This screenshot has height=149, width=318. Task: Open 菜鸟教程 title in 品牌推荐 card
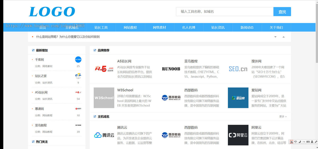point(191,61)
